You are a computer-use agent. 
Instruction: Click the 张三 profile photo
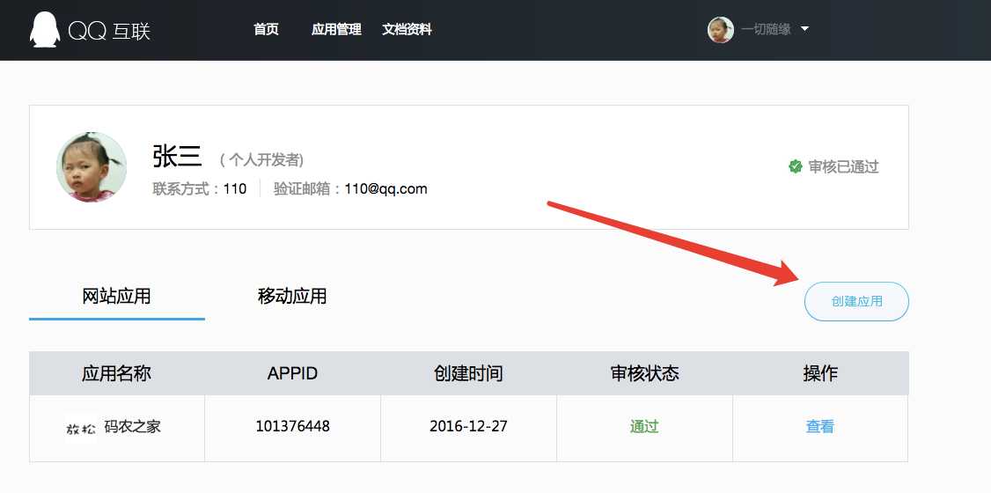click(x=92, y=167)
